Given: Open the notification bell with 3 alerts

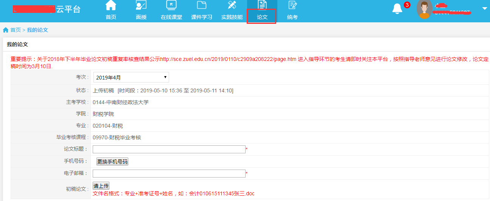Looking at the screenshot, I should [397, 9].
